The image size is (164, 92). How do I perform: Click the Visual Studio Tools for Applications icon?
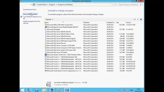pyautogui.click(x=46, y=71)
